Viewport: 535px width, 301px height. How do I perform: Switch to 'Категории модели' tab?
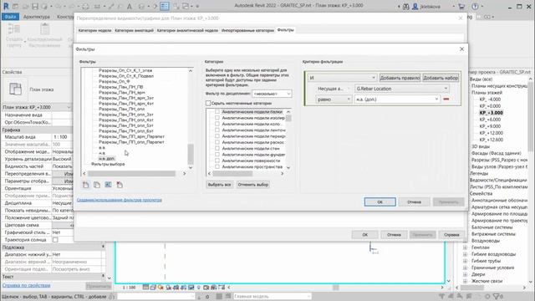[x=94, y=30]
